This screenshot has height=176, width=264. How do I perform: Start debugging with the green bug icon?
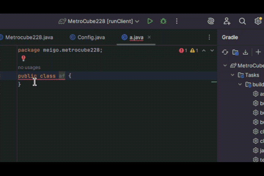pyautogui.click(x=163, y=21)
